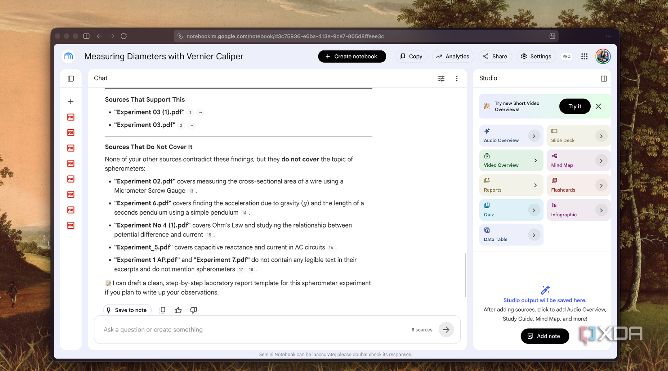Expand Quiz options chevron
Image resolution: width=668 pixels, height=371 pixels.
pos(534,210)
